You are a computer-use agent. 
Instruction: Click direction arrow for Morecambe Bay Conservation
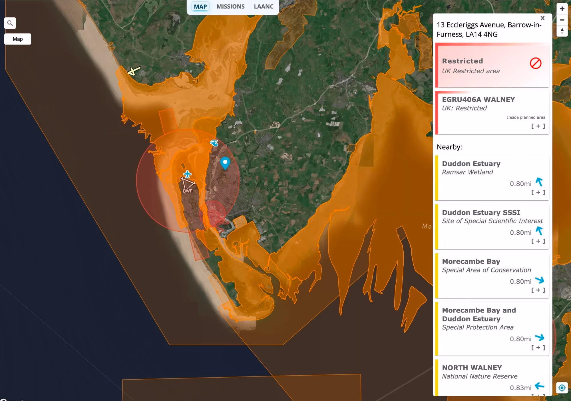pos(539,280)
